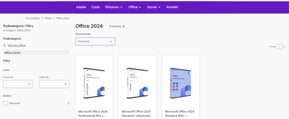
Task: Follow the Wróć do: Office link
Action: (17, 45)
